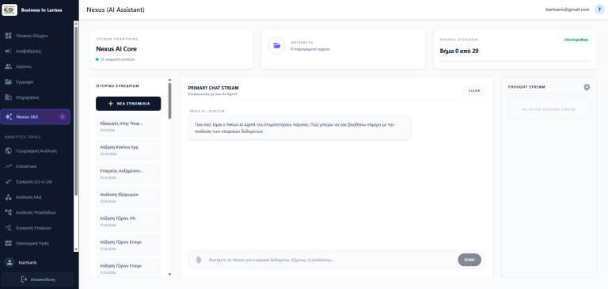Open the Αύξηση Κύκλου Εργ session
The width and height of the screenshot is (608, 289).
128,150
